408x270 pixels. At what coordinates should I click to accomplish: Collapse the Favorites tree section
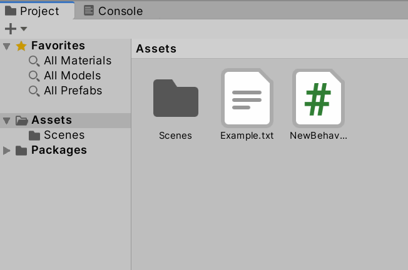coord(7,46)
